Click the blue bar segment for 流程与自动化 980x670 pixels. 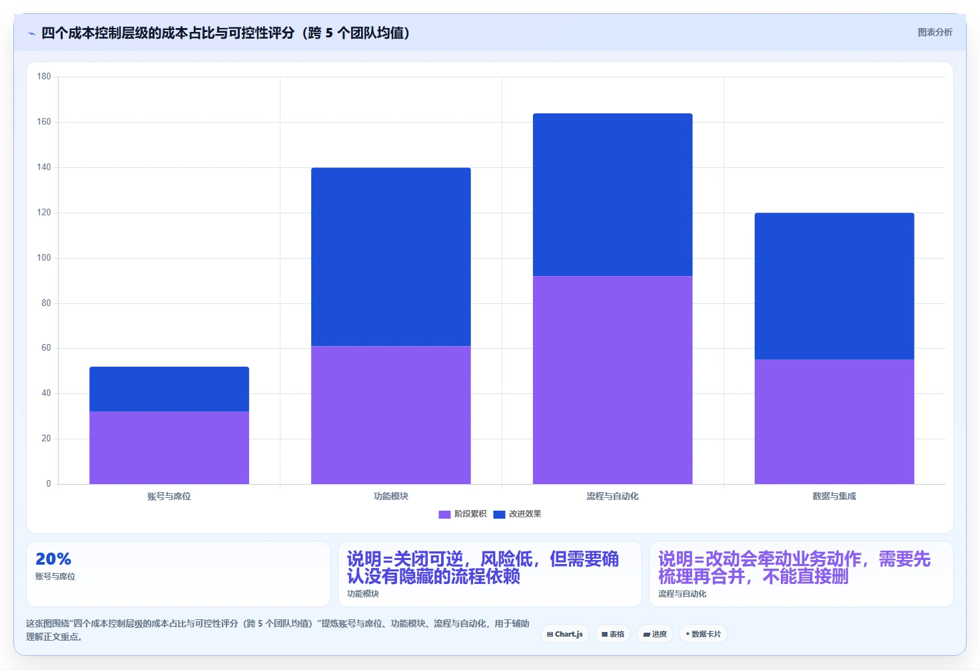coord(613,195)
